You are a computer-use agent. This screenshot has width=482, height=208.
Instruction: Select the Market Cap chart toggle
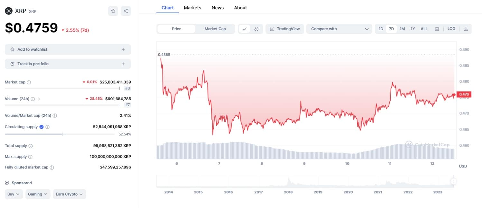pos(215,29)
